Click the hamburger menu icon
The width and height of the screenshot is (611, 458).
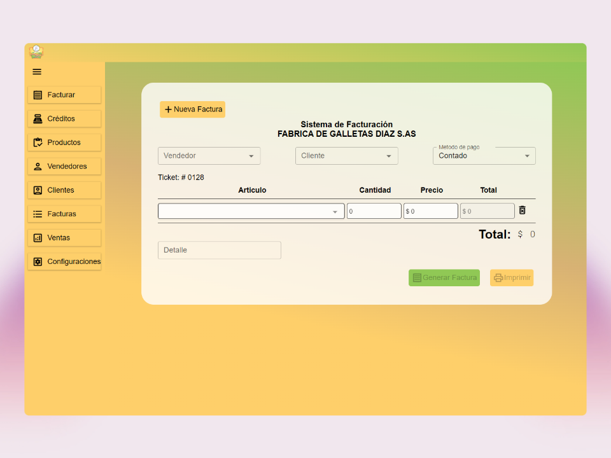(37, 72)
